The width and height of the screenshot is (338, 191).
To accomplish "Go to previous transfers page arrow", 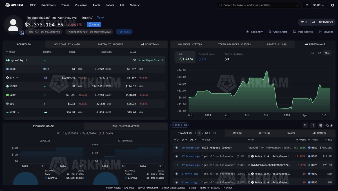I will click(x=195, y=133).
